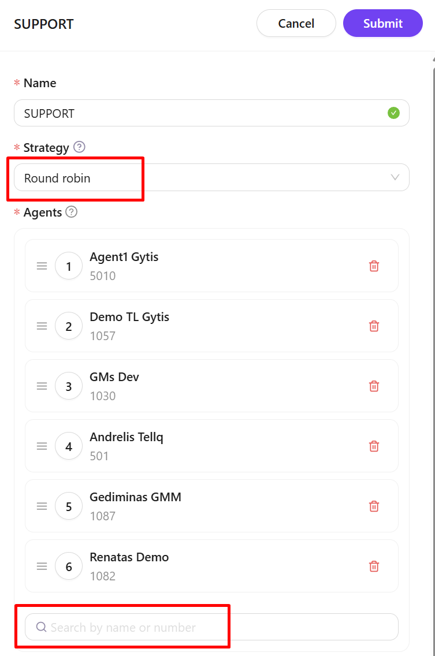The image size is (435, 656).
Task: Click the scrollbar up arrow
Action: pos(432,59)
